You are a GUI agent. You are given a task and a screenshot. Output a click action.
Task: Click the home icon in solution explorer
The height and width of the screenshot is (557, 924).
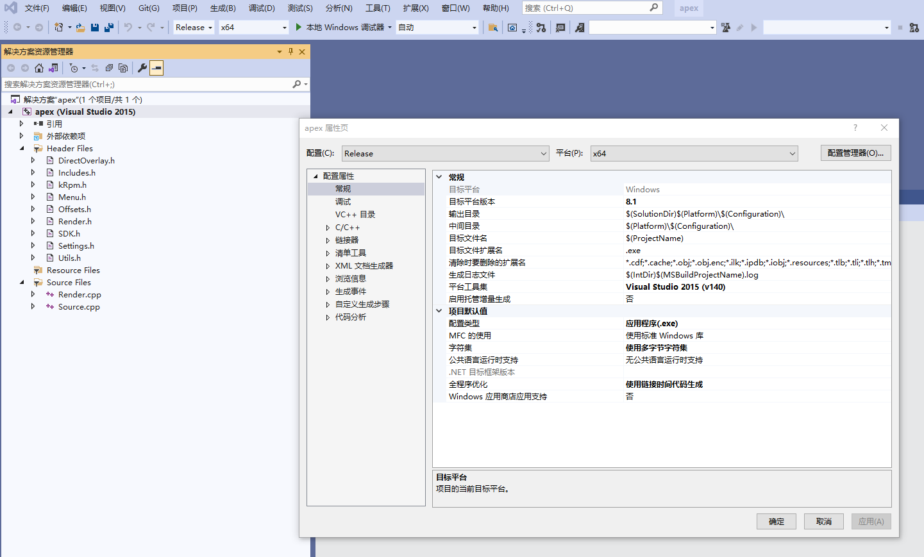tap(39, 68)
